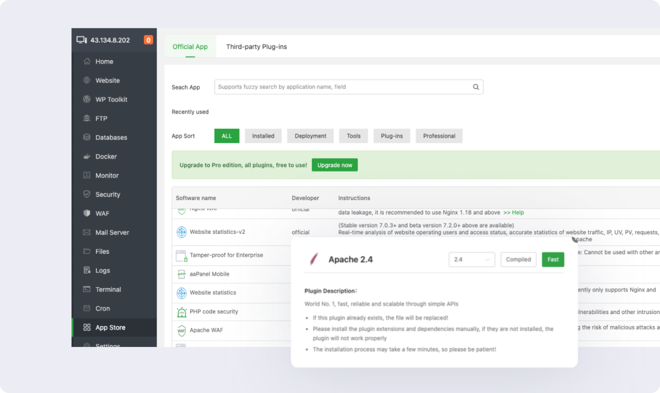Click the WP Toolkit WordPress icon
This screenshot has width=660, height=393.
pyautogui.click(x=87, y=99)
